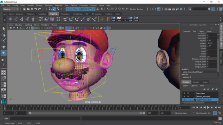Toggle visibility of superMario_layer
This screenshot has width=223, height=125.
(x=184, y=100)
